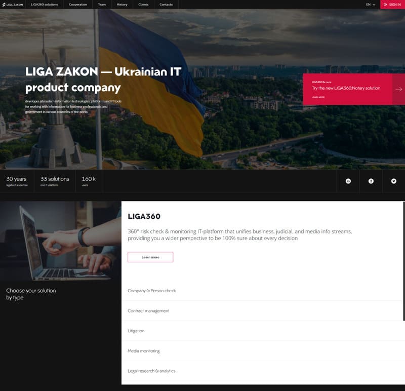This screenshot has width=405, height=391.
Task: Click the SIGN IN button
Action: (x=392, y=5)
